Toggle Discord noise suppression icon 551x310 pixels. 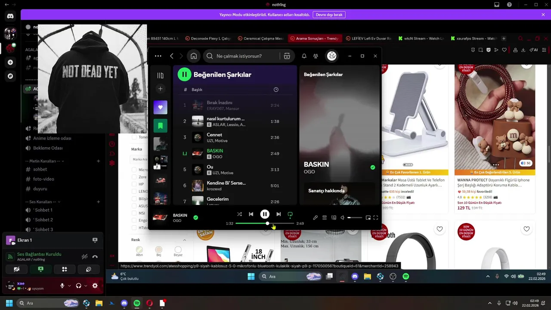[84, 257]
